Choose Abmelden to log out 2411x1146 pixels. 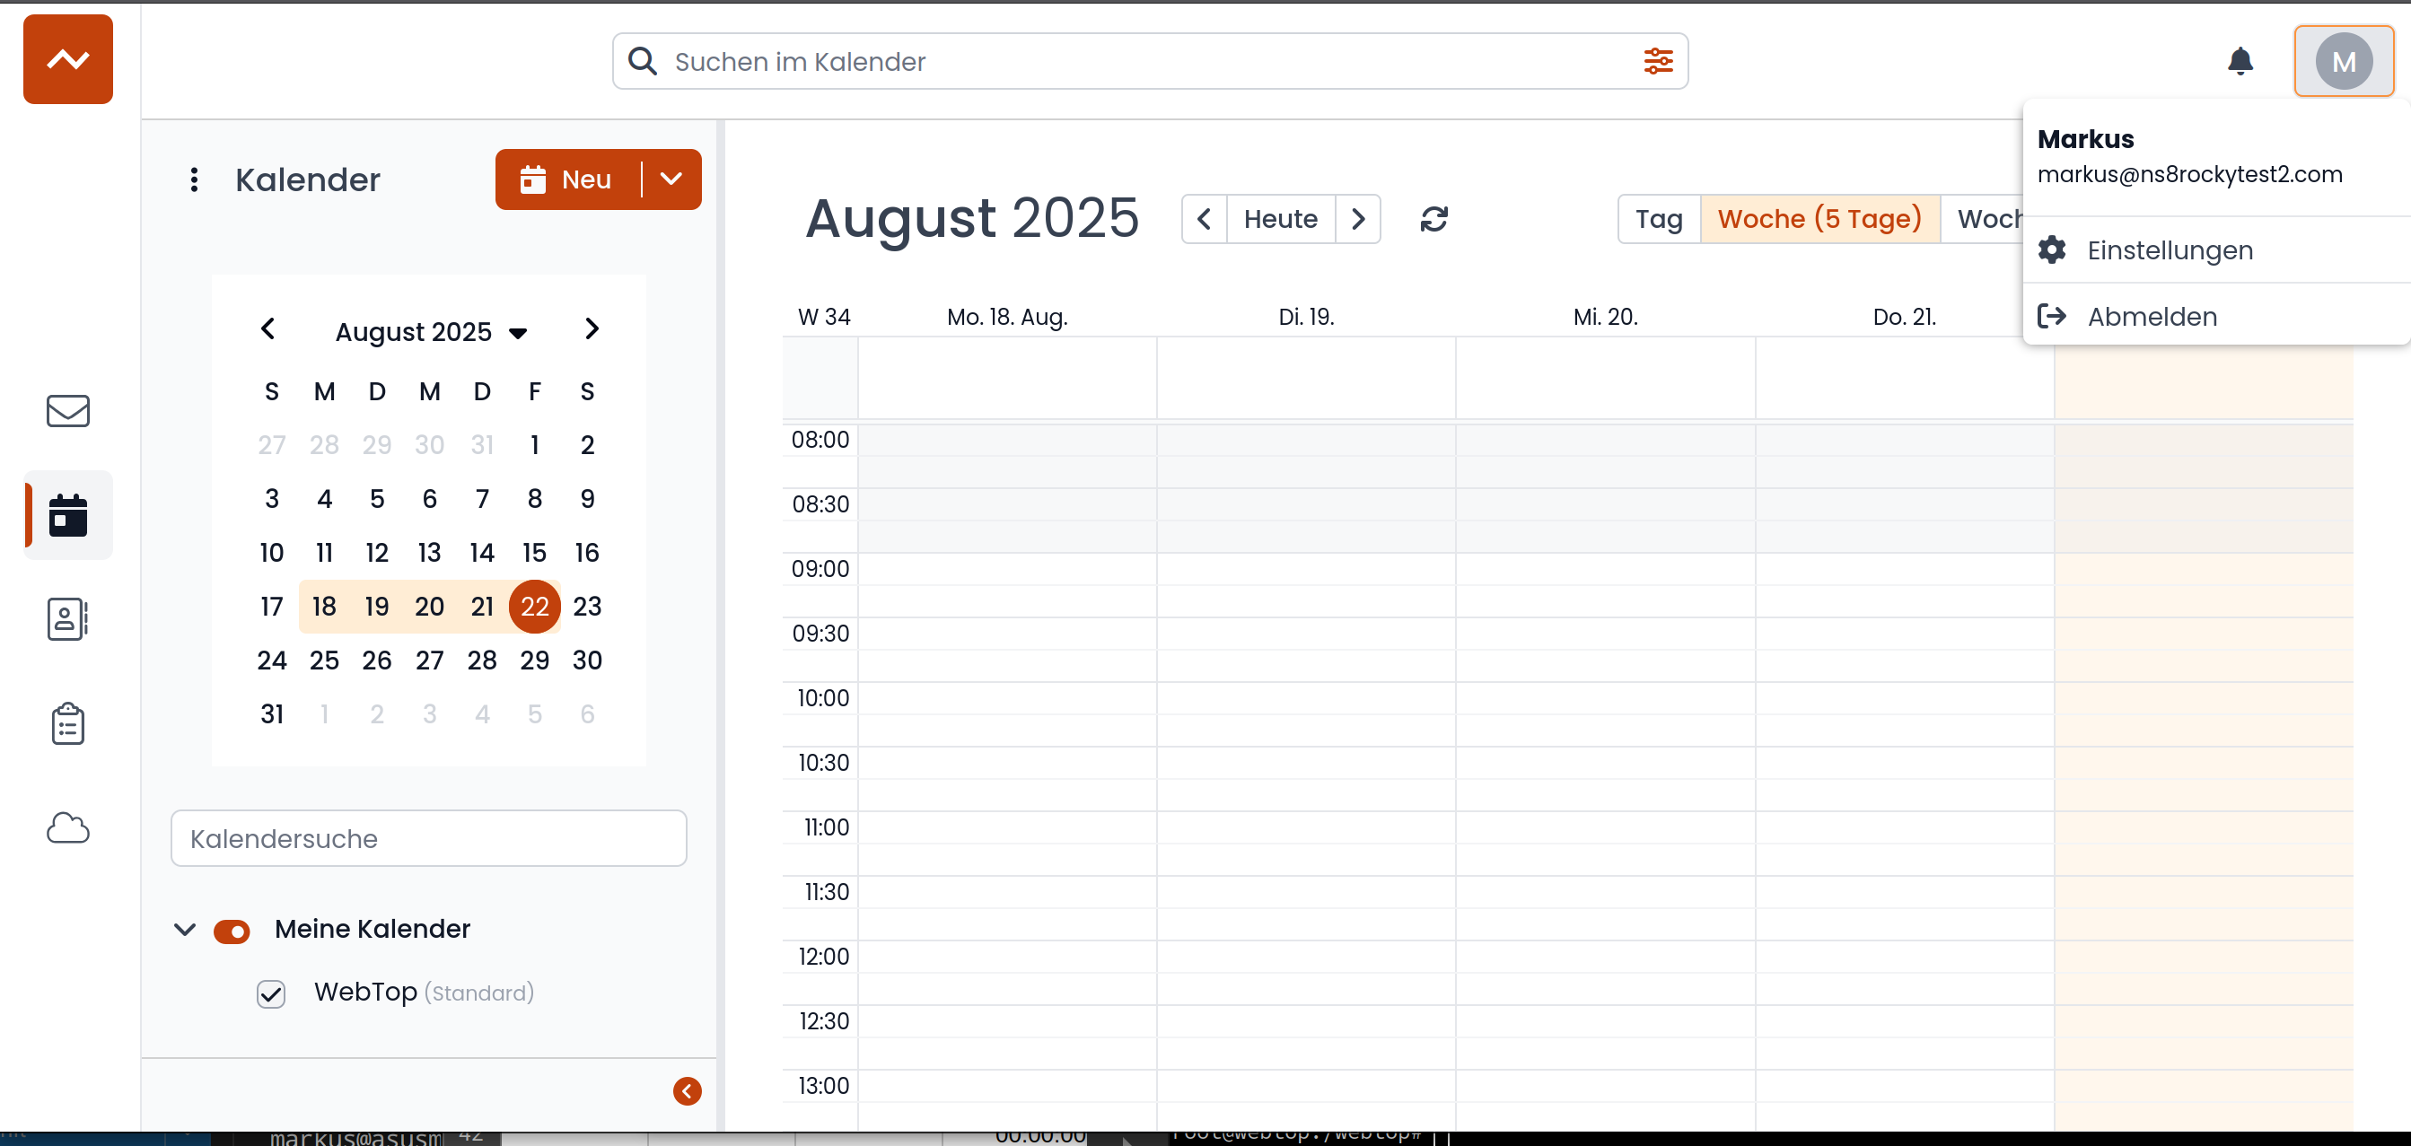click(2152, 317)
